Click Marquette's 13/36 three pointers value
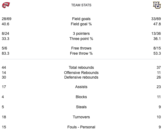Screen dimensions: 164x133 [x=156, y=34]
